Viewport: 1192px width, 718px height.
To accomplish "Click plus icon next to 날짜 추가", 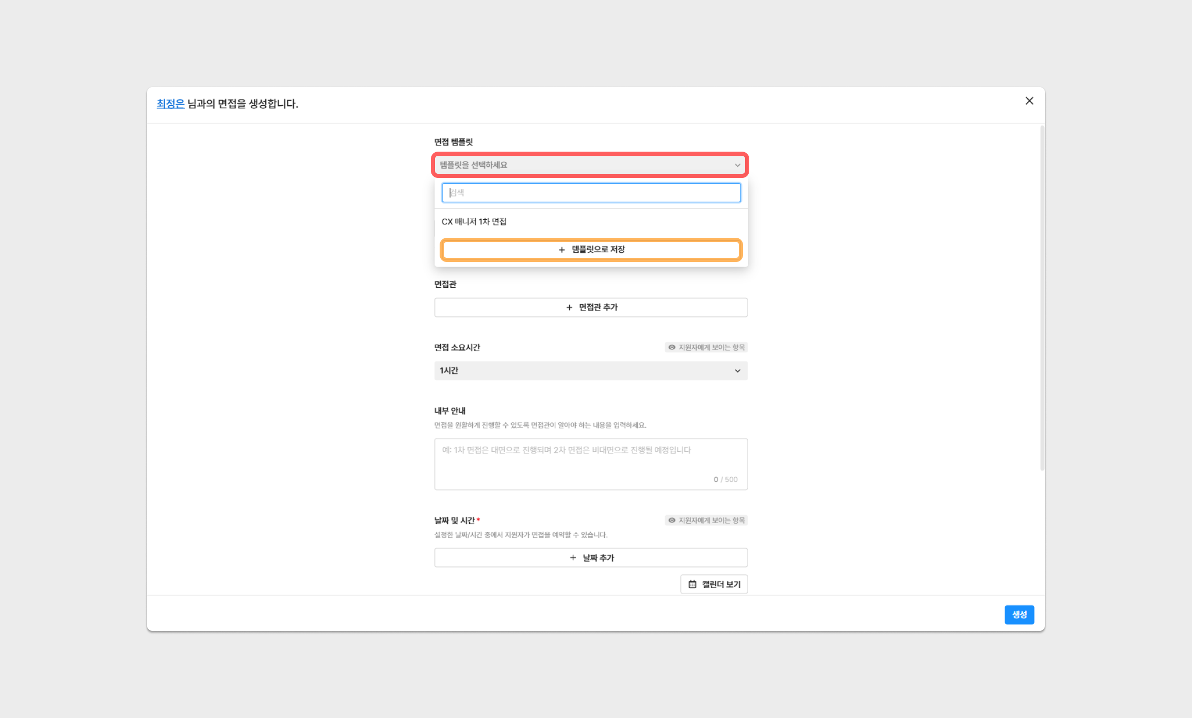I will tap(573, 558).
